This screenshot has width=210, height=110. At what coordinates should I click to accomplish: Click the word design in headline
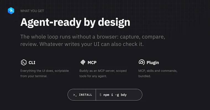tap(114, 22)
